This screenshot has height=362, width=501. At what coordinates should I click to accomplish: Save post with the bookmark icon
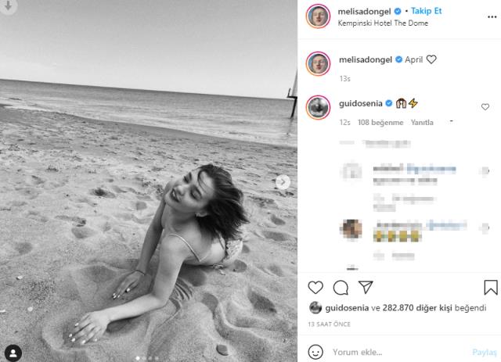click(490, 287)
